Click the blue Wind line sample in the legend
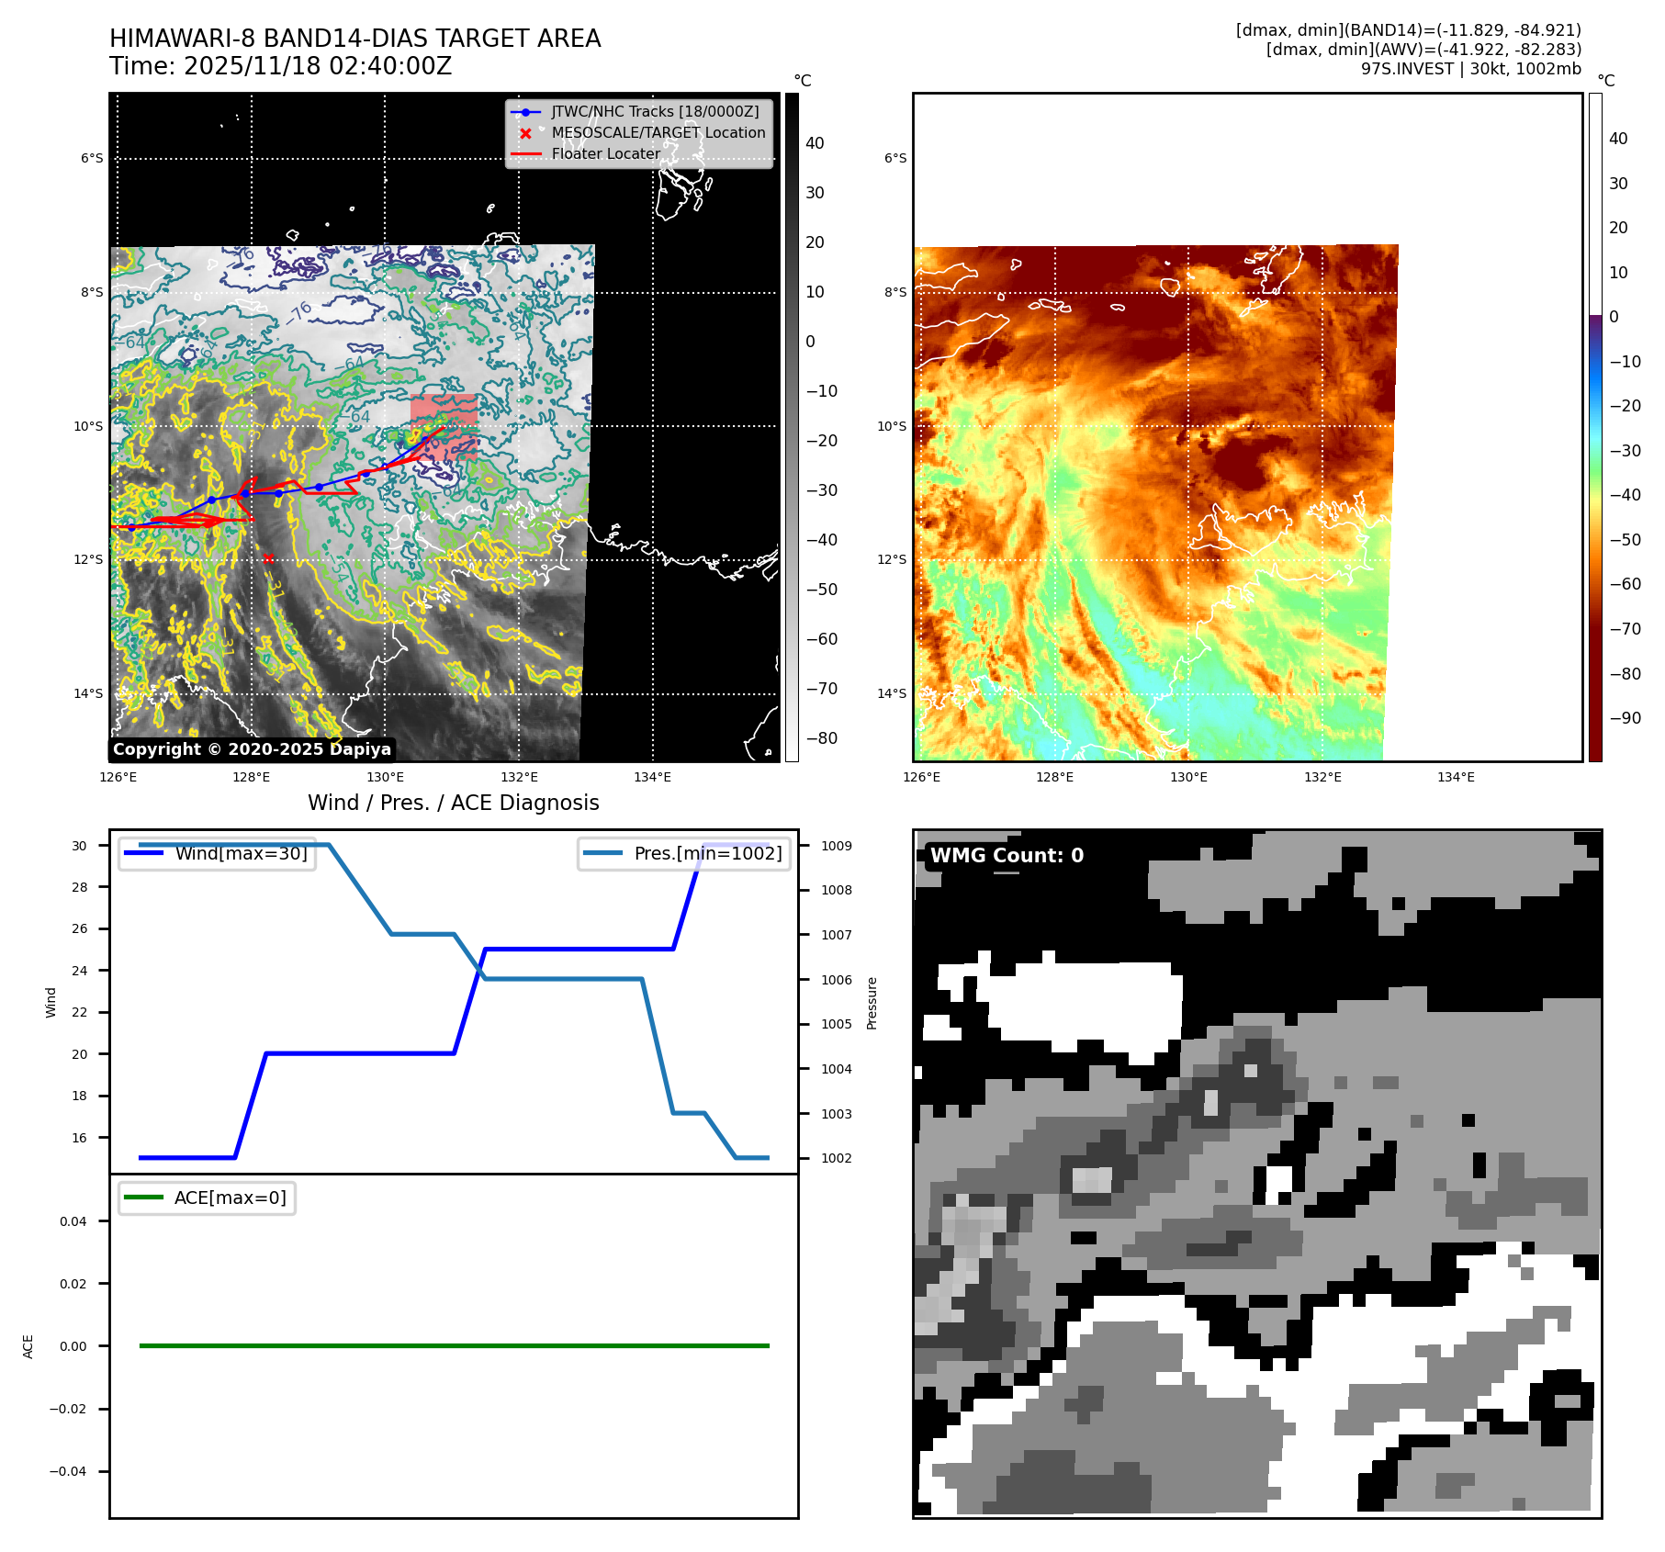The width and height of the screenshot is (1665, 1552). pos(144,853)
